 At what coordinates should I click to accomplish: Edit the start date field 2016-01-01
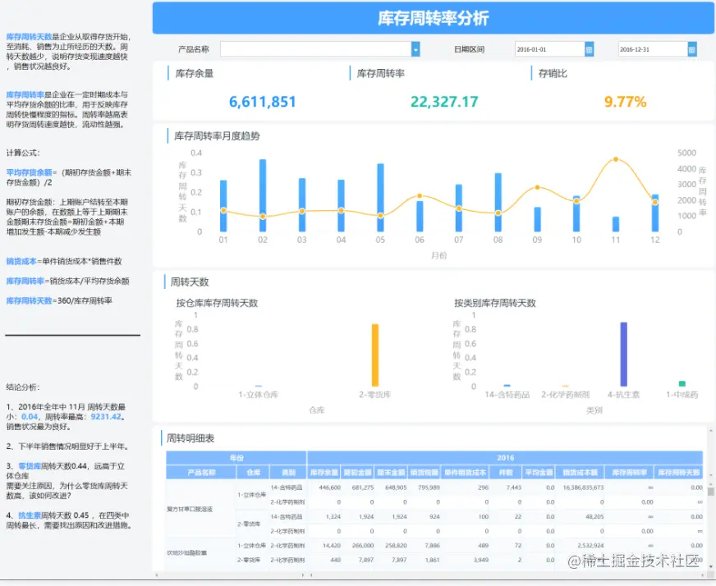pos(550,49)
